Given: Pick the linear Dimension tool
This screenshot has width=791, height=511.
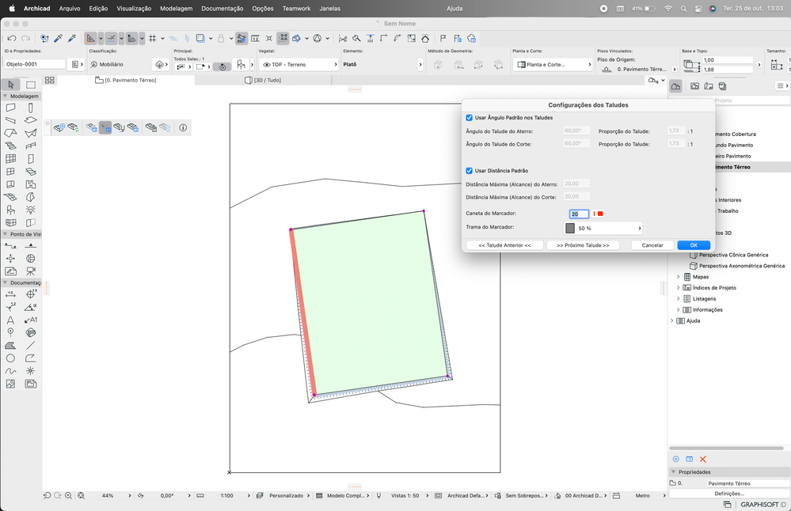Looking at the screenshot, I should click(10, 294).
